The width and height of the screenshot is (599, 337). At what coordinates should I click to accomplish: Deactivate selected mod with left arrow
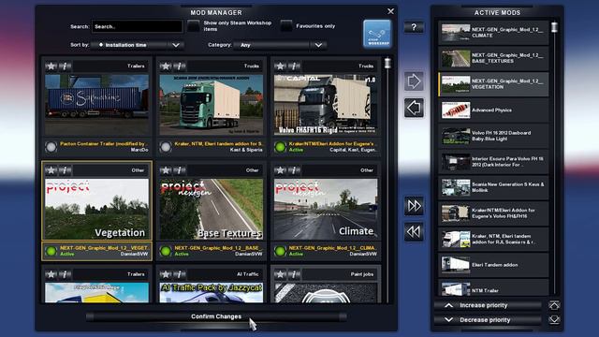point(414,108)
